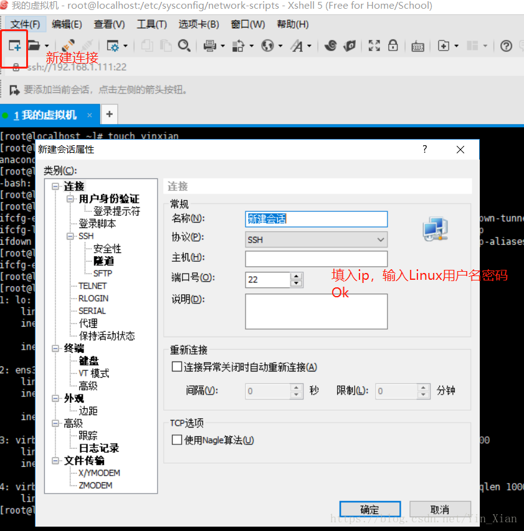Collapse the 文件传输 tree node
This screenshot has height=531, width=524.
55,461
